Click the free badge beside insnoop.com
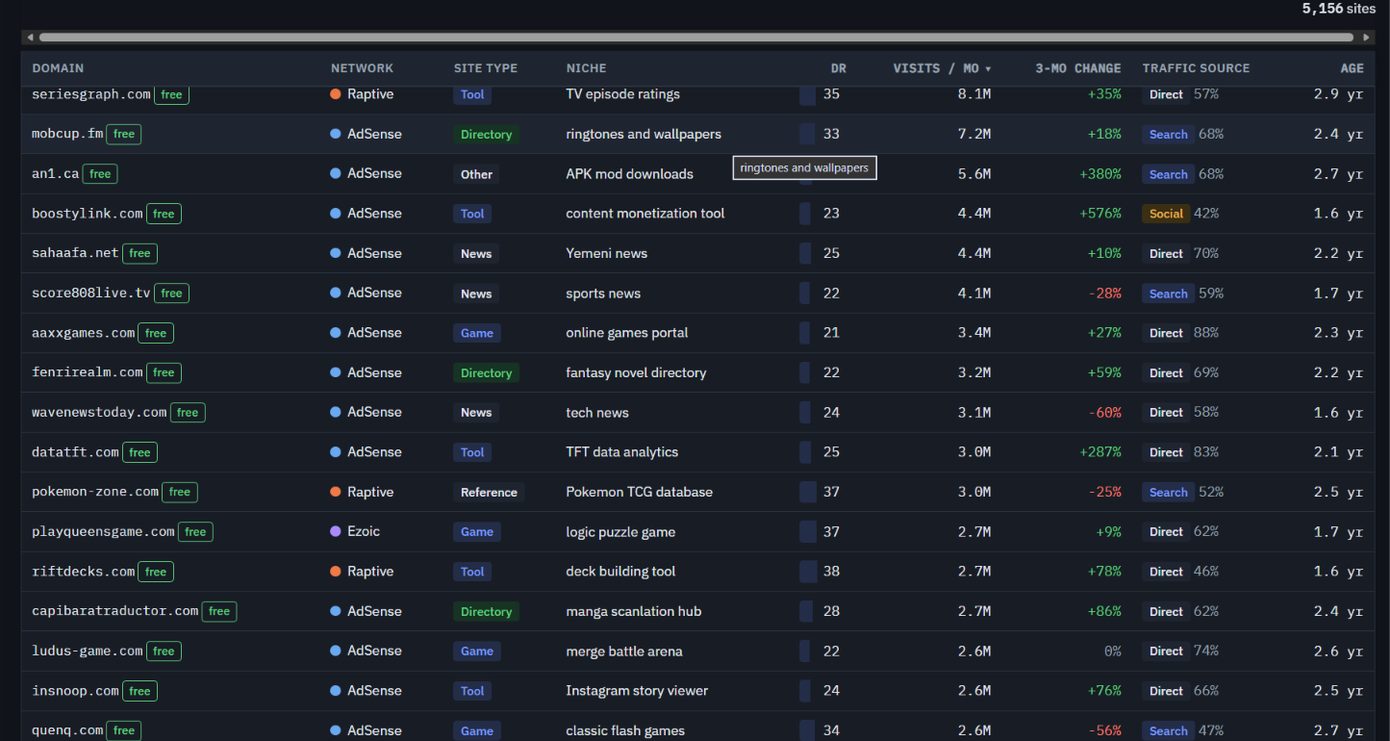Screen dimensions: 1390x741 [x=139, y=691]
